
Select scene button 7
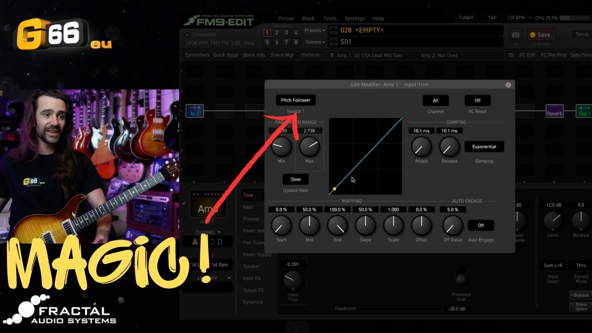click(286, 42)
